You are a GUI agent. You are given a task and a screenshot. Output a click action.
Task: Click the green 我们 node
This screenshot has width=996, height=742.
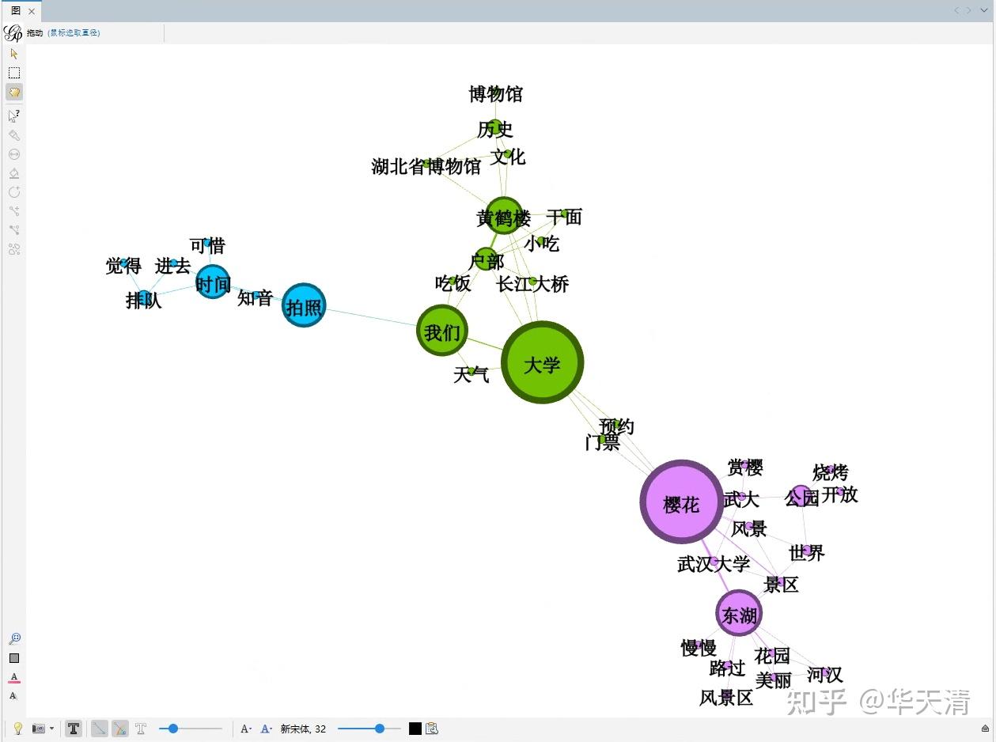click(442, 331)
